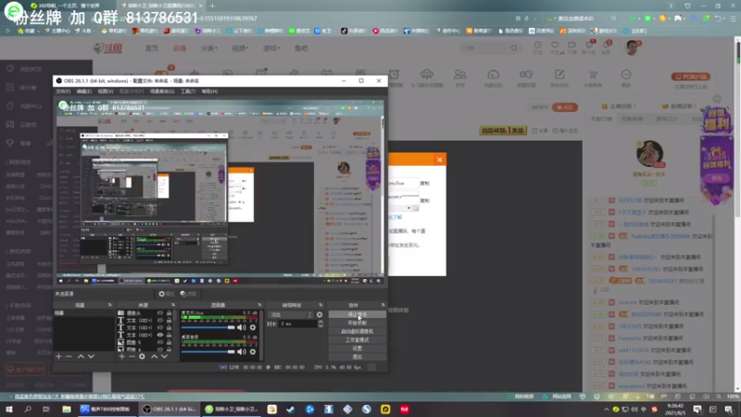
Task: Click the Douyu search magnifier icon
Action: click(x=514, y=48)
